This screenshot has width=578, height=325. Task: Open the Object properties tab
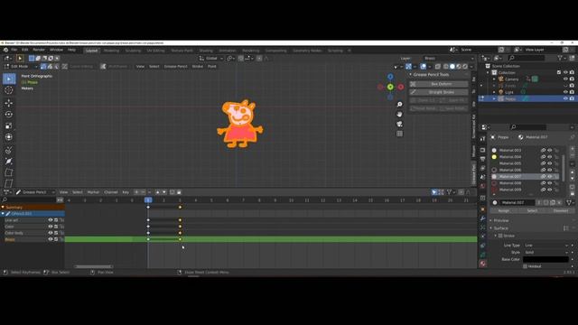click(482, 209)
